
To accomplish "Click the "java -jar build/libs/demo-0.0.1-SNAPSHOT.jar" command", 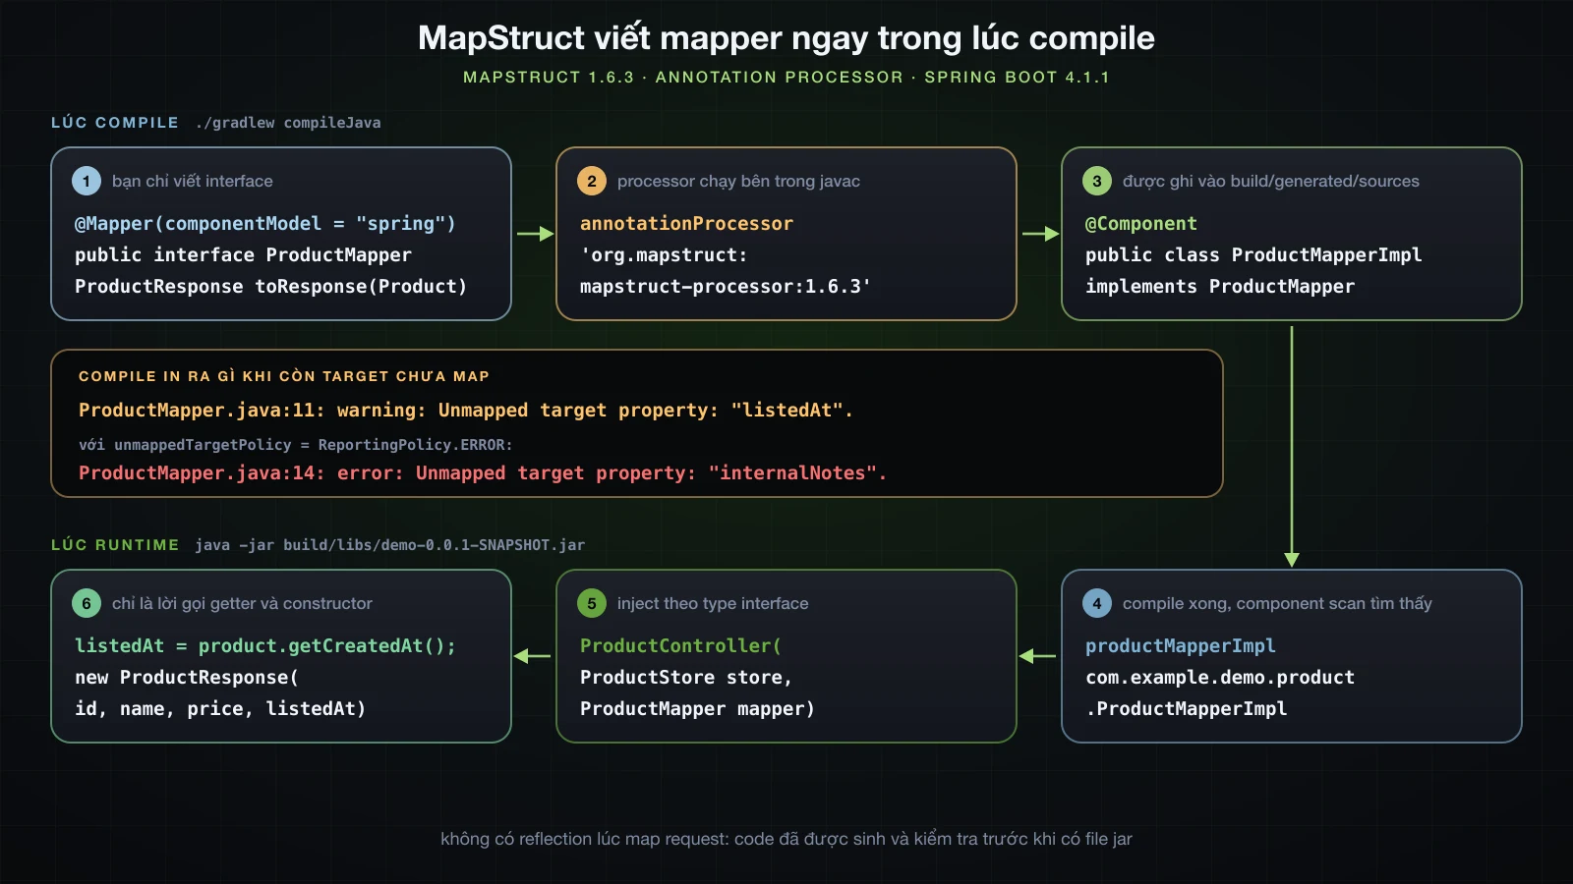I will (389, 545).
